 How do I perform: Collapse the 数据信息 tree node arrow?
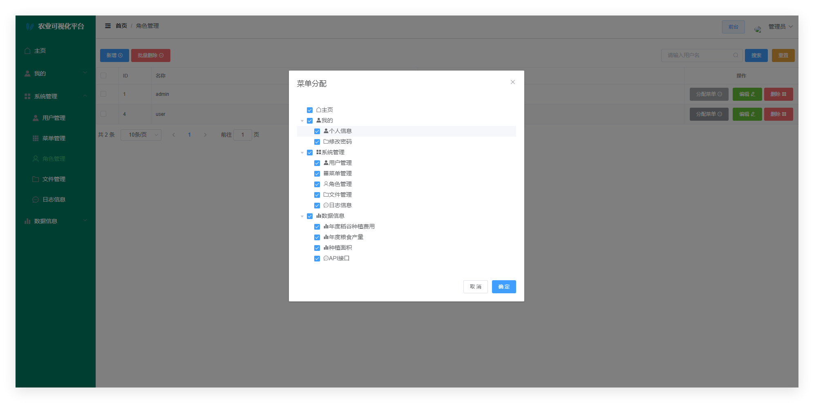pyautogui.click(x=302, y=216)
